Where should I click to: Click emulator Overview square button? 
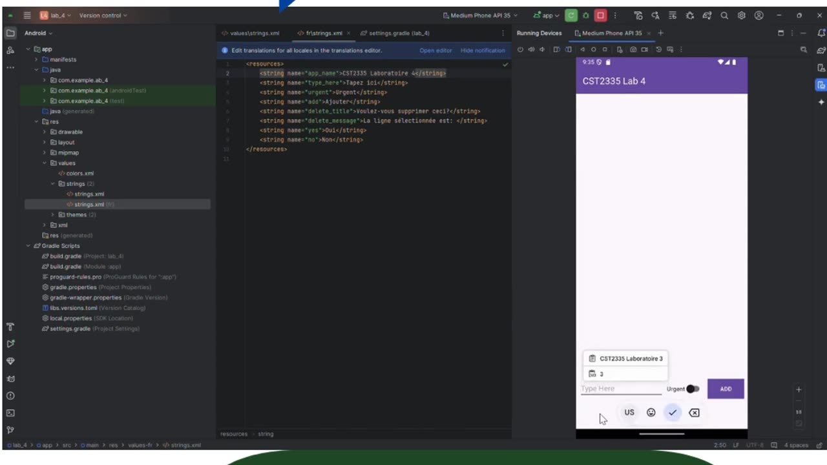pyautogui.click(x=605, y=50)
